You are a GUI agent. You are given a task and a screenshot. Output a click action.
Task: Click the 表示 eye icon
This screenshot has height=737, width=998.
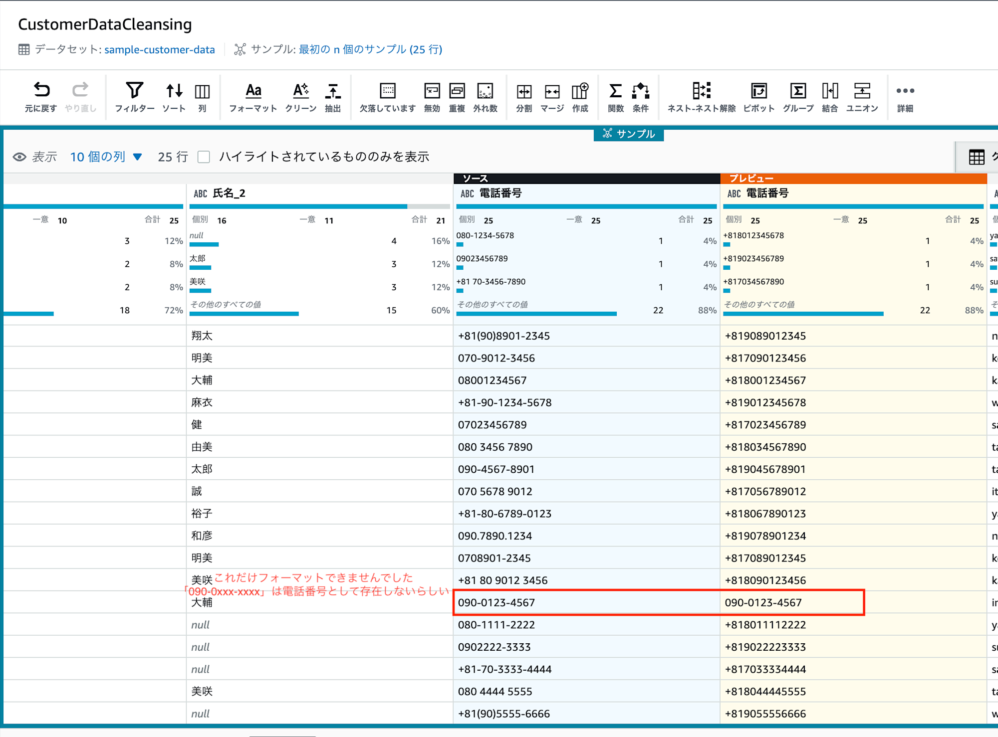pyautogui.click(x=19, y=157)
